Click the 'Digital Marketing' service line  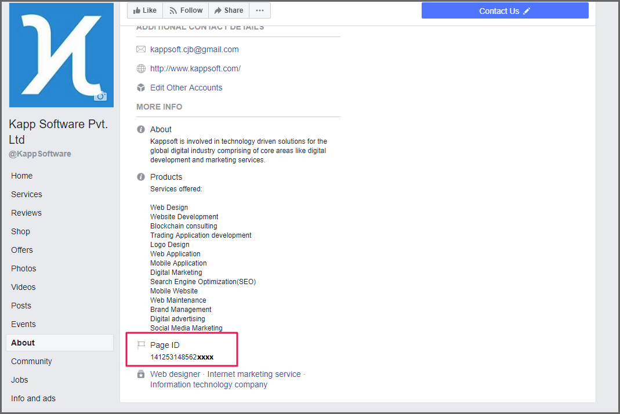coord(176,273)
